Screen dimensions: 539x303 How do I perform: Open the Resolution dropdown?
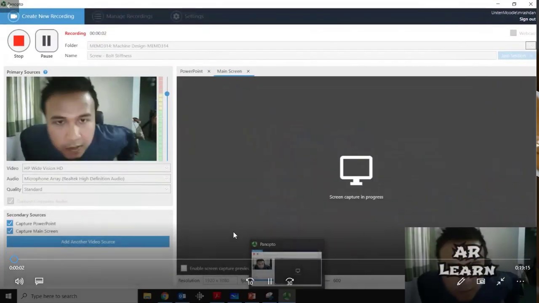(221, 280)
